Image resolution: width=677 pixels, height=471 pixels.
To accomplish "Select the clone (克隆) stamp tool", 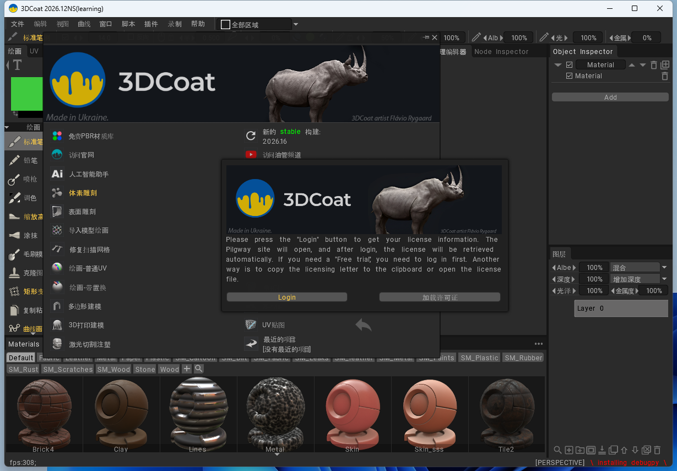I will (24, 273).
